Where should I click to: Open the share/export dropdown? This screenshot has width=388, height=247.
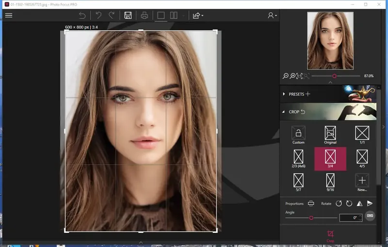pos(198,15)
